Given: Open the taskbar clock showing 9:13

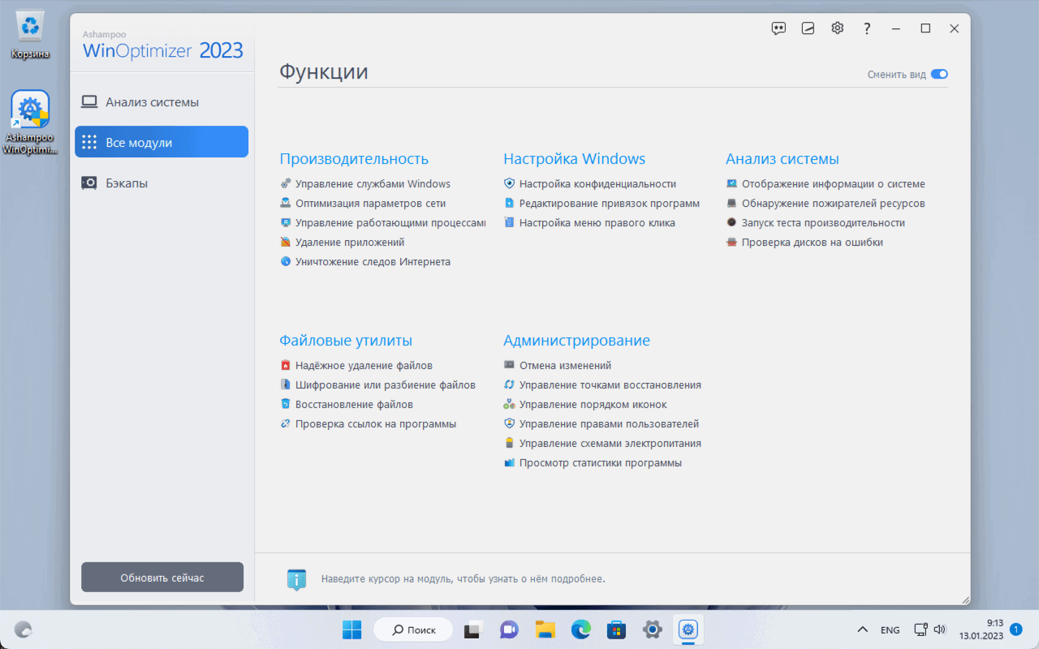Looking at the screenshot, I should [x=982, y=630].
